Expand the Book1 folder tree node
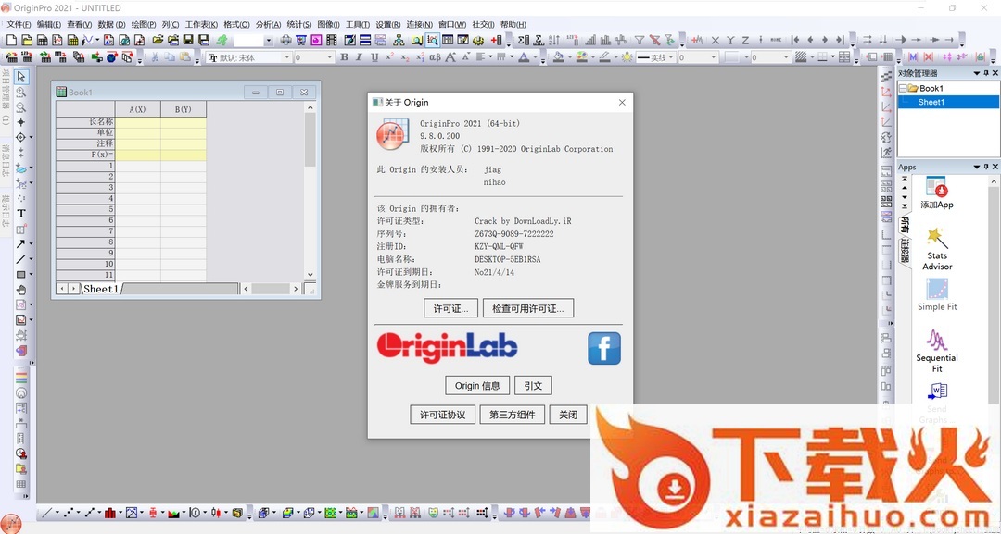1001x534 pixels. [x=903, y=89]
